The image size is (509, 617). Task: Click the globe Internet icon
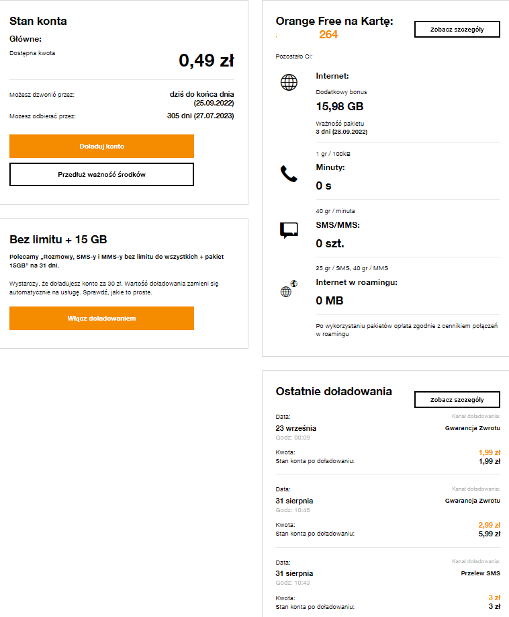pos(289,83)
